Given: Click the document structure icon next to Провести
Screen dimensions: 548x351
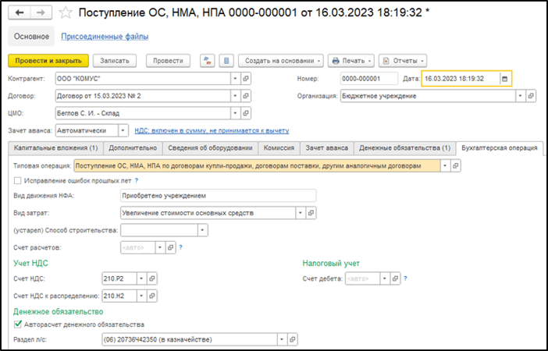Looking at the screenshot, I should point(226,61).
